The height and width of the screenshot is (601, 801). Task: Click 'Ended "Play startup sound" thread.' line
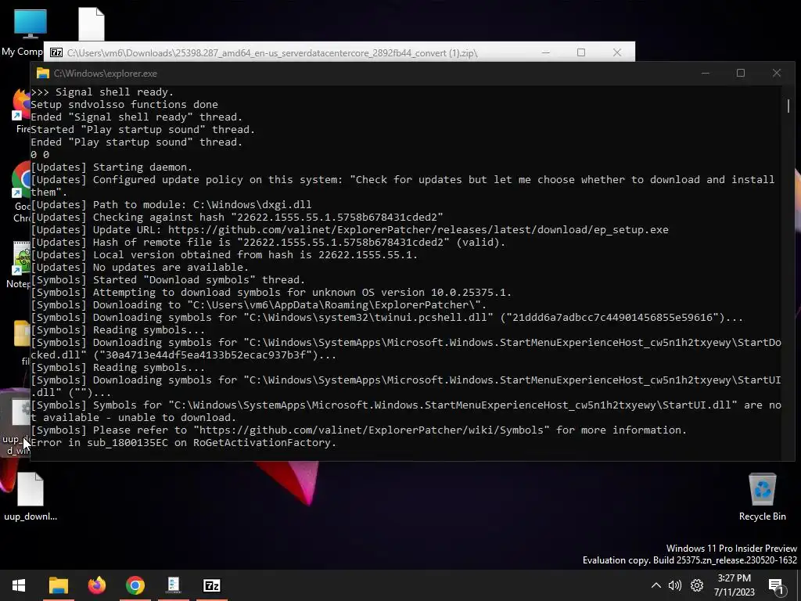136,142
